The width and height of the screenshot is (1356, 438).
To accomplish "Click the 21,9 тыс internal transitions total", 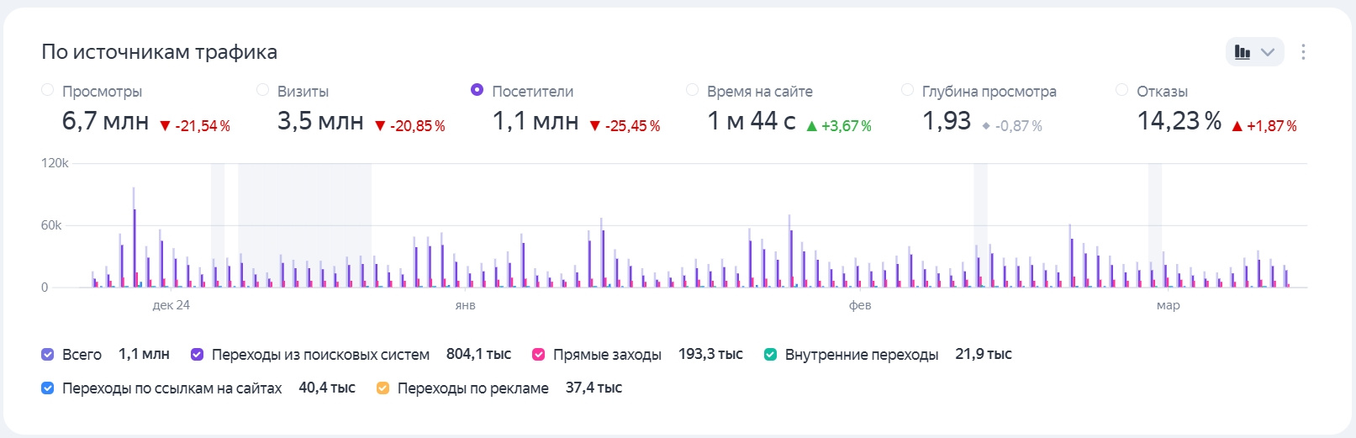I will click(984, 354).
